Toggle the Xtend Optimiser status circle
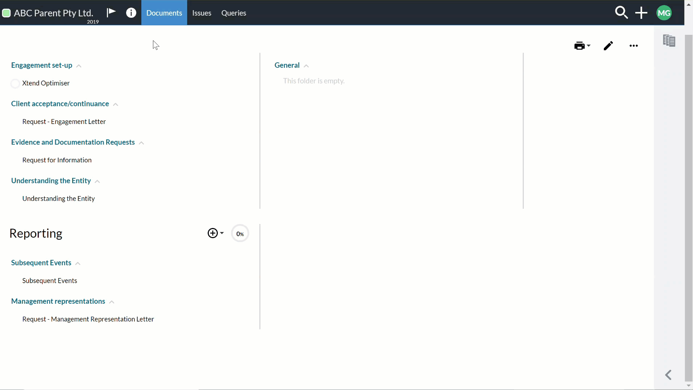 pyautogui.click(x=15, y=84)
